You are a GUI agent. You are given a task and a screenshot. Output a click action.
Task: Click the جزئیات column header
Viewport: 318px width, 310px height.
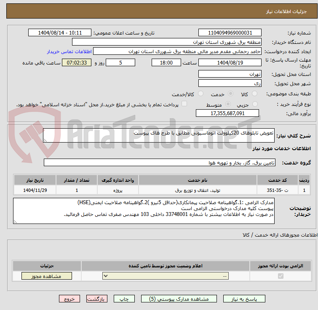point(47,266)
